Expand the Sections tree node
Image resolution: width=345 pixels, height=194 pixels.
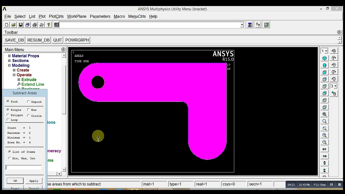[x=9, y=61]
